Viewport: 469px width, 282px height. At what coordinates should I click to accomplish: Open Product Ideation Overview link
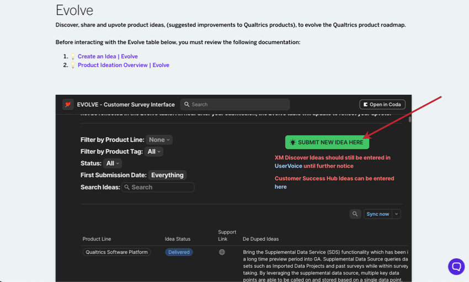123,65
